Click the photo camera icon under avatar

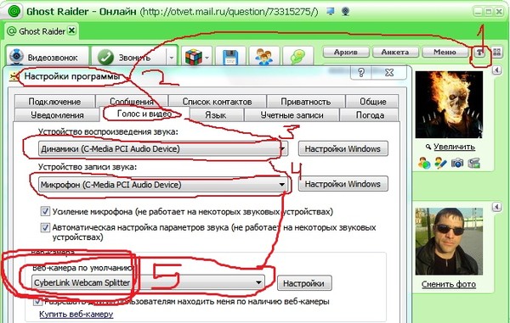click(x=457, y=163)
